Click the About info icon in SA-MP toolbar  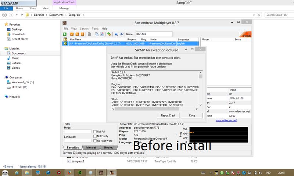pyautogui.click(x=122, y=34)
